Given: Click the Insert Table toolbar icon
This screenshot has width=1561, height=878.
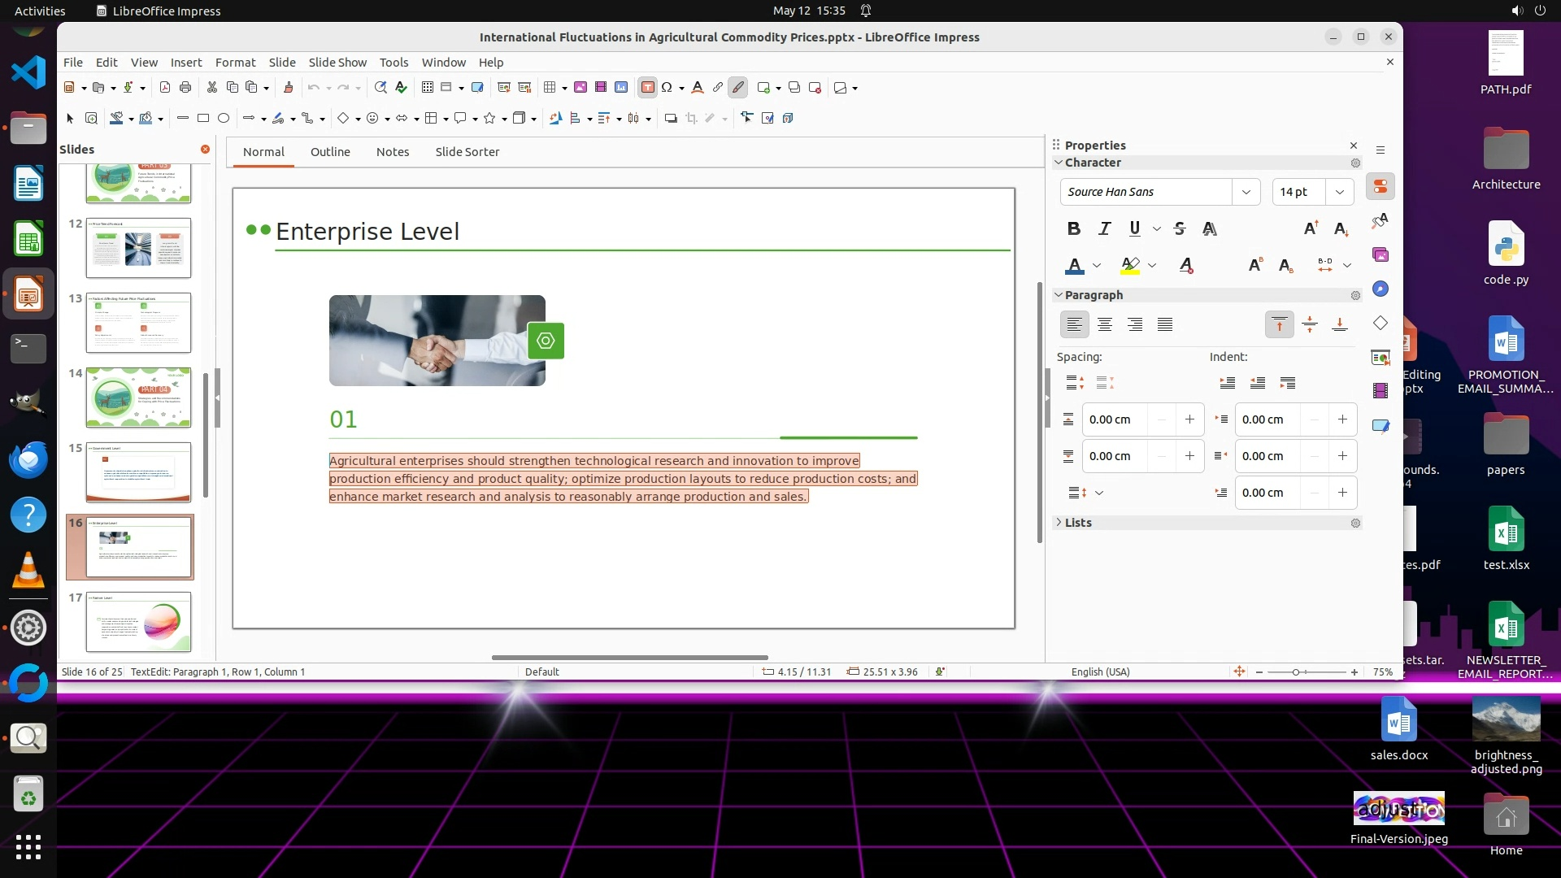Looking at the screenshot, I should [x=550, y=87].
